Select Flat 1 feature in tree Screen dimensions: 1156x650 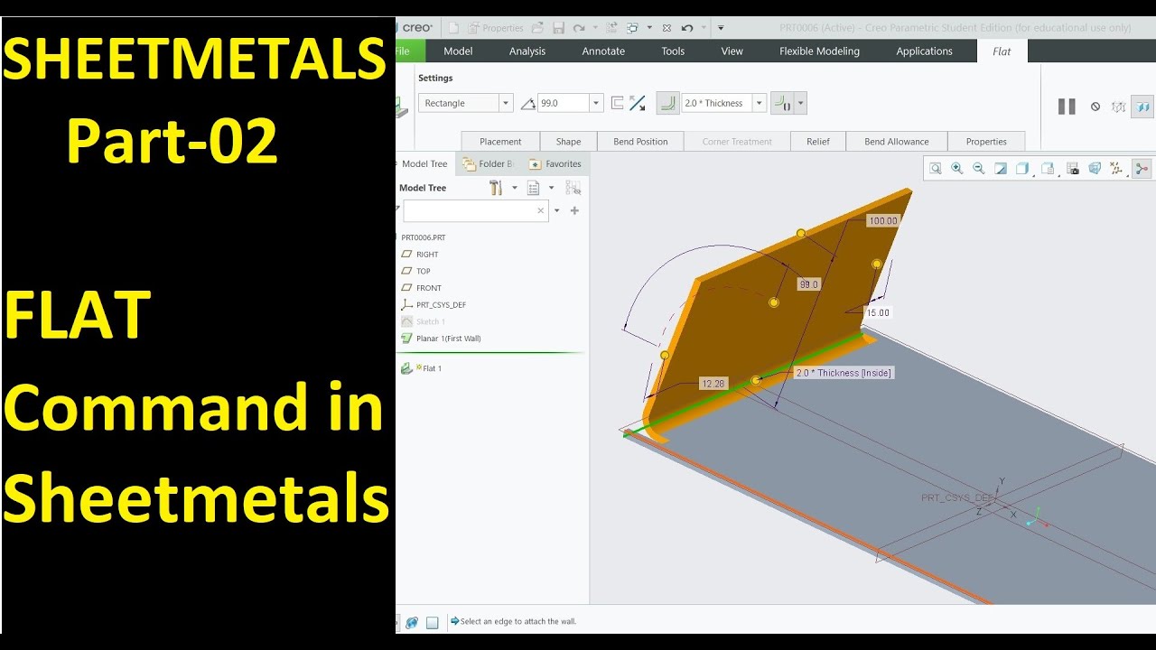click(x=422, y=368)
